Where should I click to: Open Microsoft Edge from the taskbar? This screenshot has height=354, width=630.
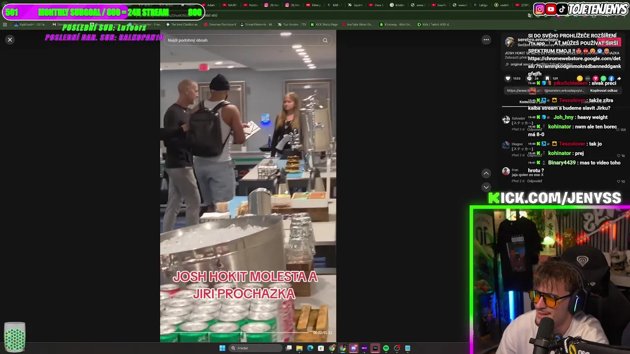310,348
